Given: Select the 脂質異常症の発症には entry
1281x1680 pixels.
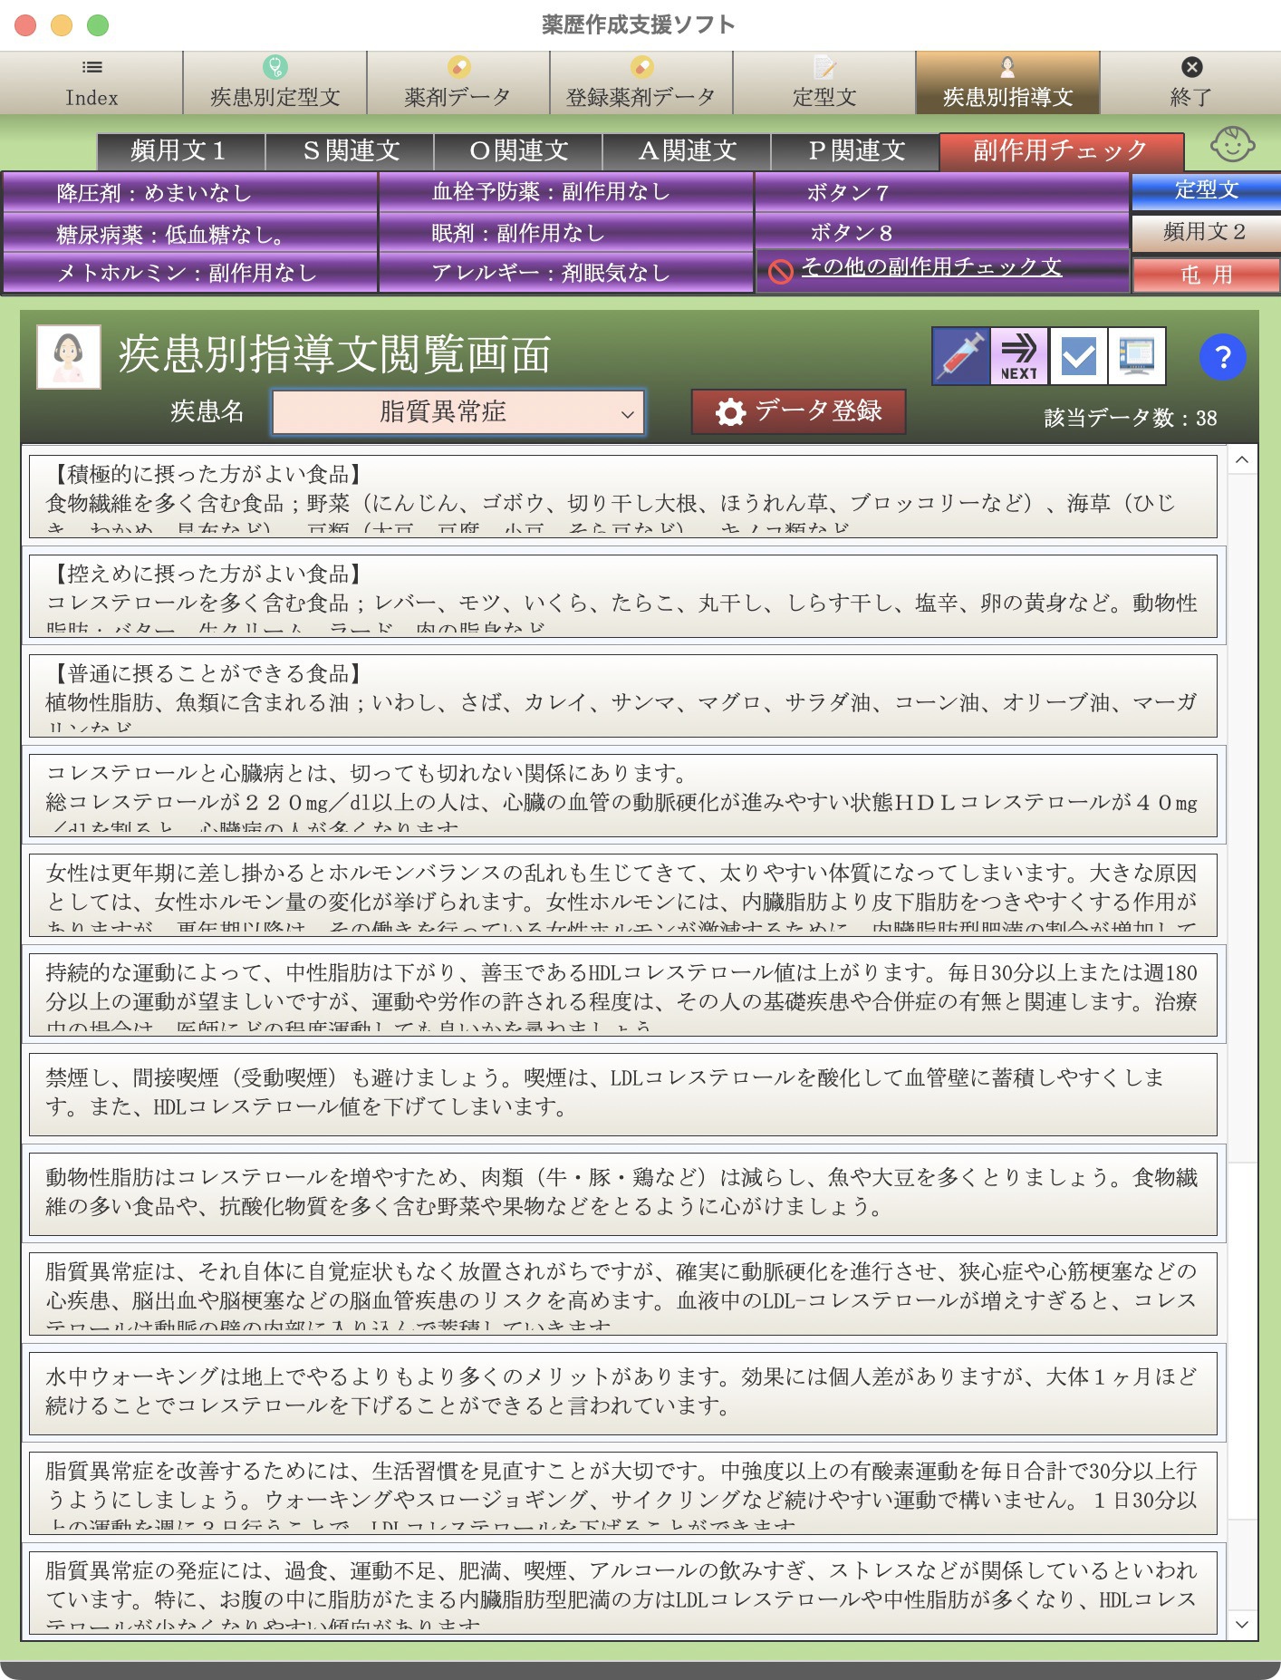Looking at the screenshot, I should [623, 1592].
